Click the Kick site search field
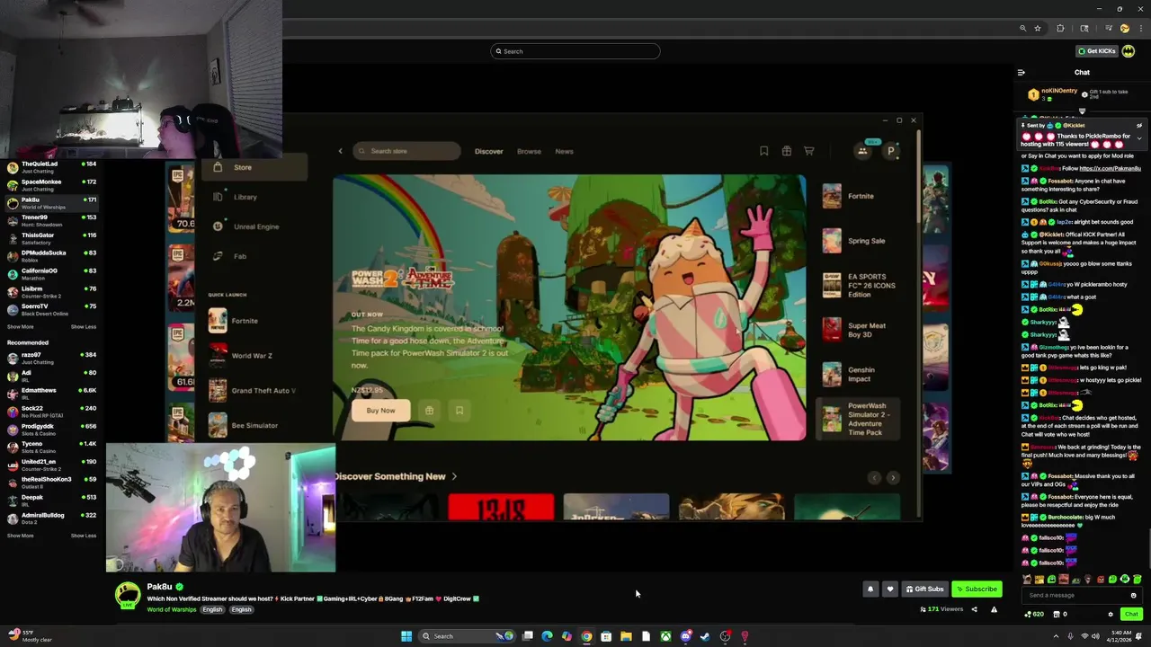This screenshot has height=647, width=1151. coord(575,51)
